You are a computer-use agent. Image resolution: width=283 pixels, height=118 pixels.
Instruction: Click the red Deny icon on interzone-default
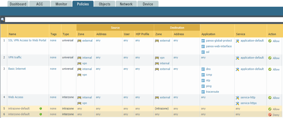[x=270, y=115]
